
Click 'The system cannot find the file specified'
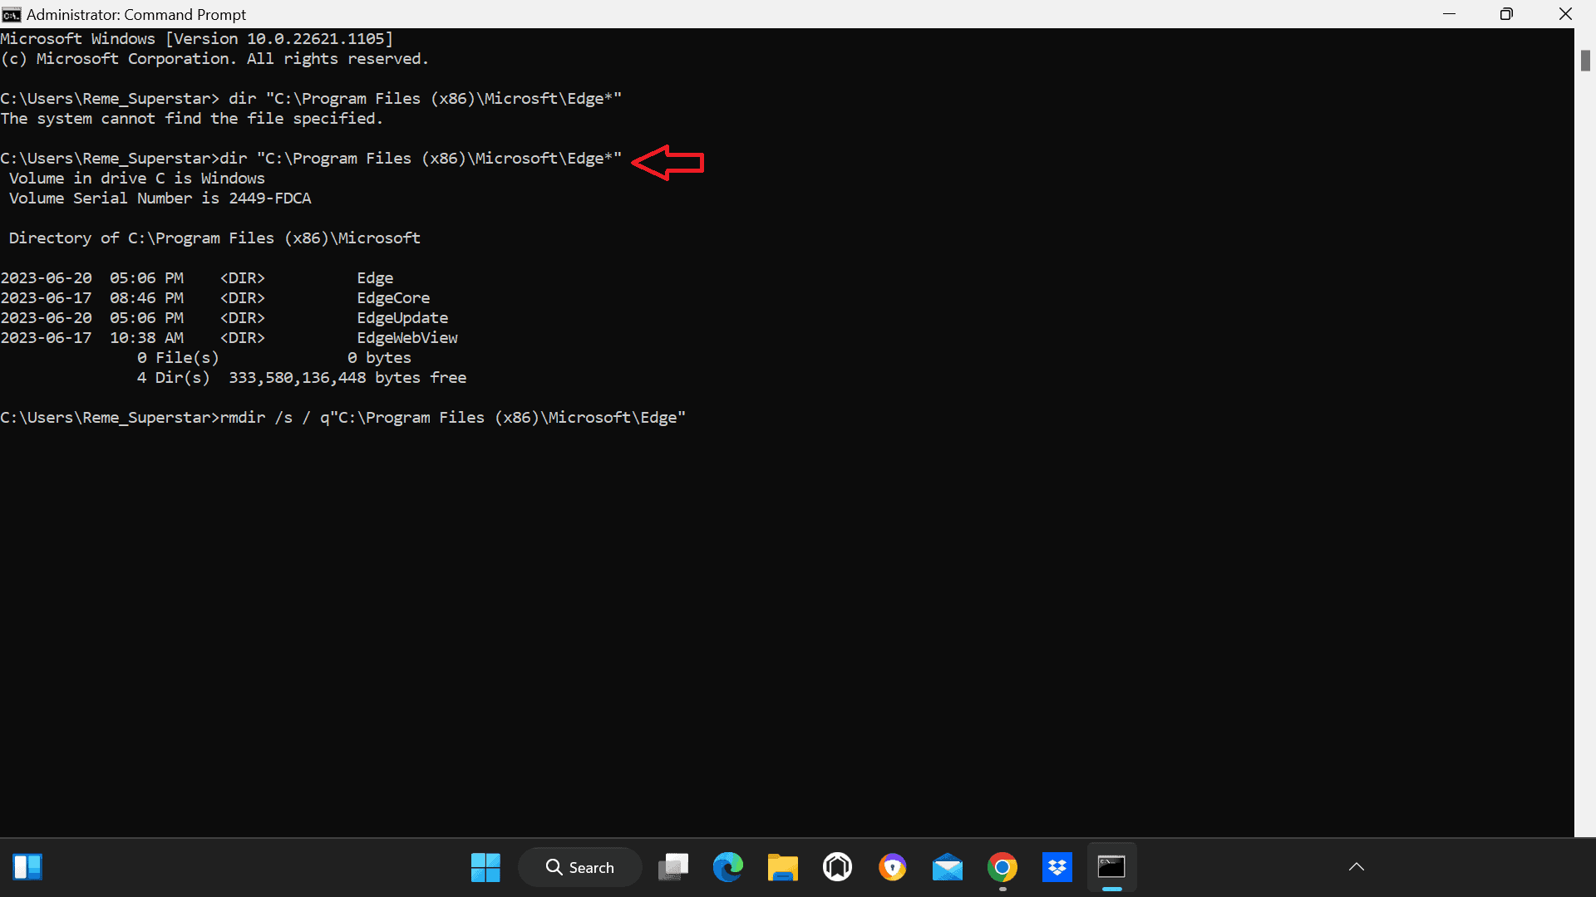[191, 119]
